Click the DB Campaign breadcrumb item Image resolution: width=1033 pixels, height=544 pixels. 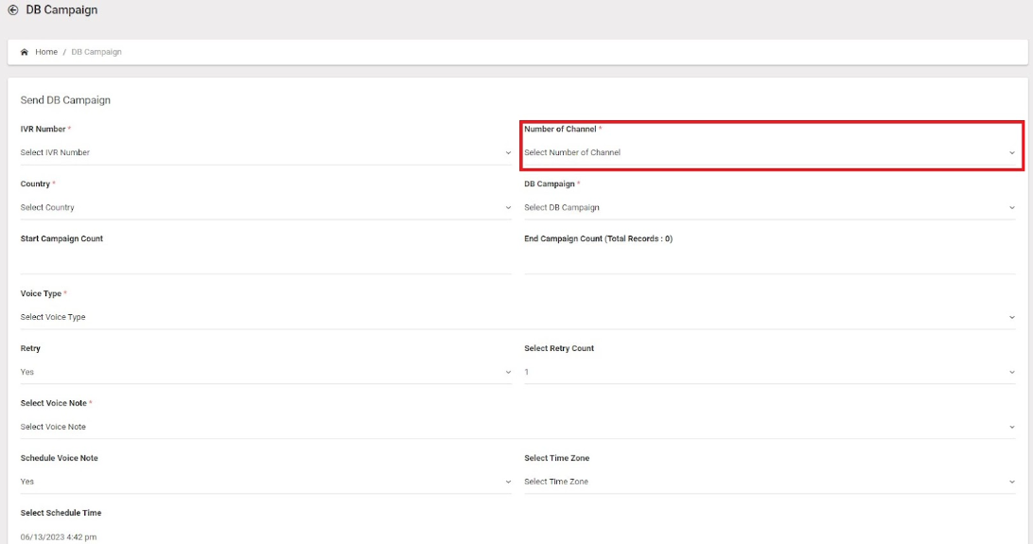coord(96,52)
